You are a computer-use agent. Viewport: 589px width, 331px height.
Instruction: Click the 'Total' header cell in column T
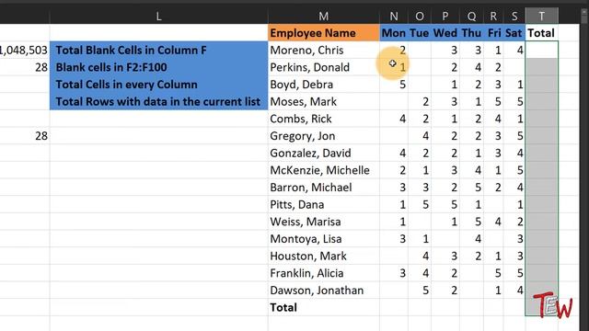pyautogui.click(x=542, y=33)
